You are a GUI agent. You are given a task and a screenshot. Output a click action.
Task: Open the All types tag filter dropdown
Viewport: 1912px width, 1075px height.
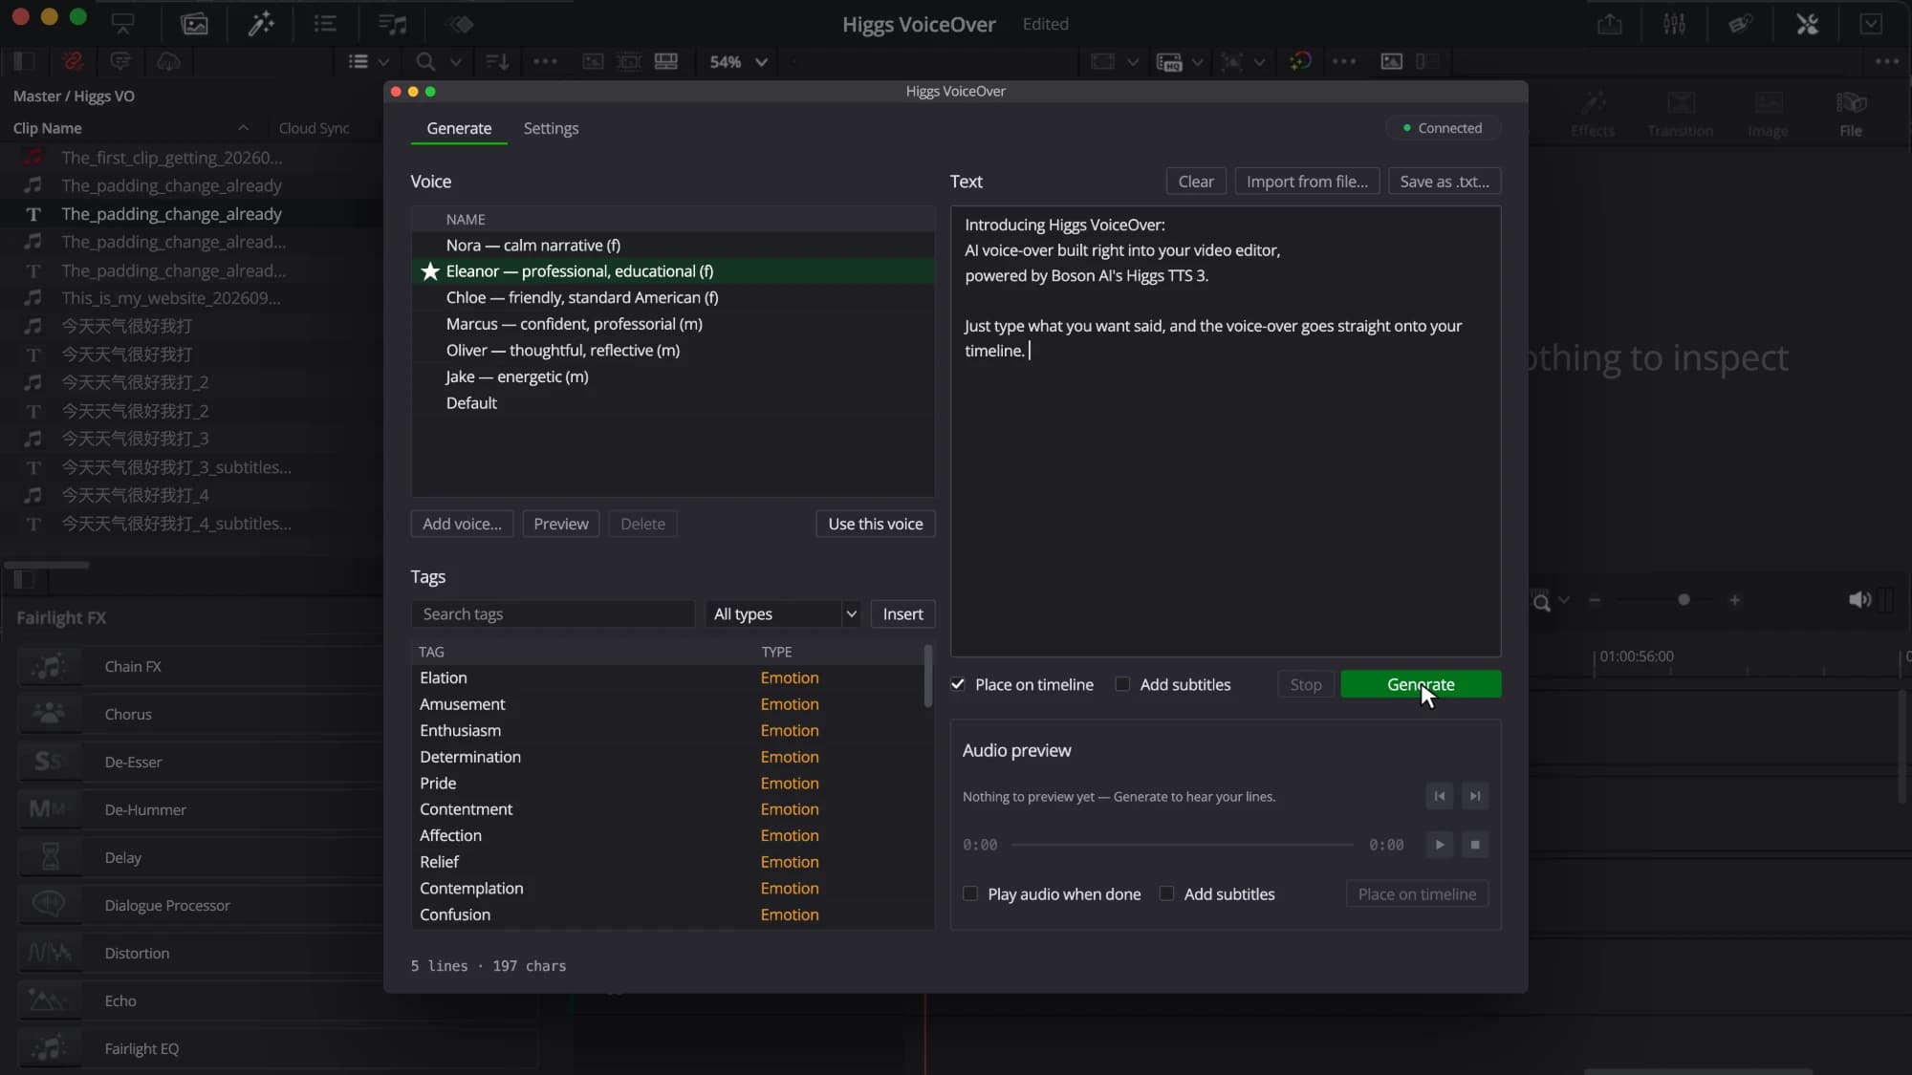pyautogui.click(x=783, y=613)
